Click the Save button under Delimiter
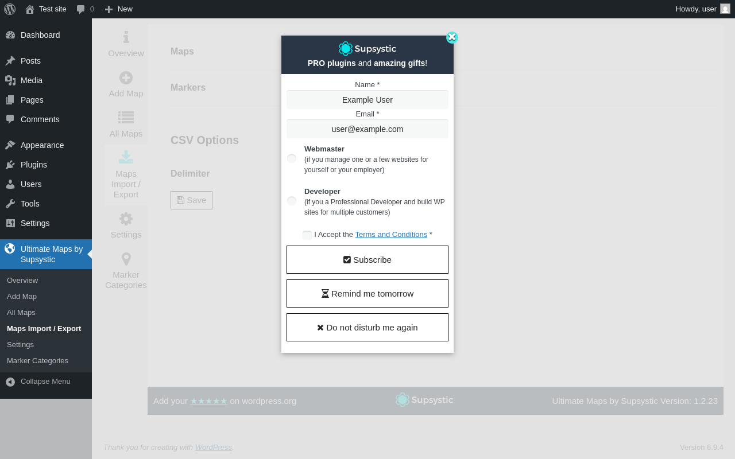The width and height of the screenshot is (735, 459). coord(191,200)
